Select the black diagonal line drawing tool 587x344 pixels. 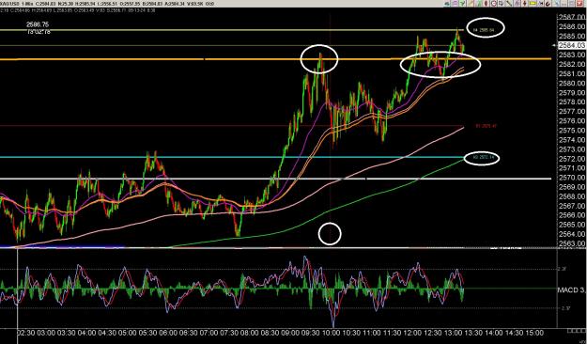[509, 4]
